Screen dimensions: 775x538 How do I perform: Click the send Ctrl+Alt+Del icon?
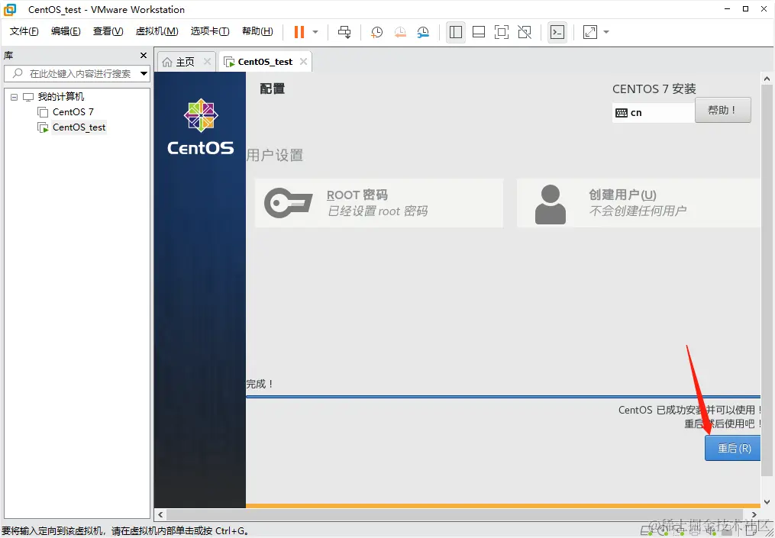[x=344, y=32]
